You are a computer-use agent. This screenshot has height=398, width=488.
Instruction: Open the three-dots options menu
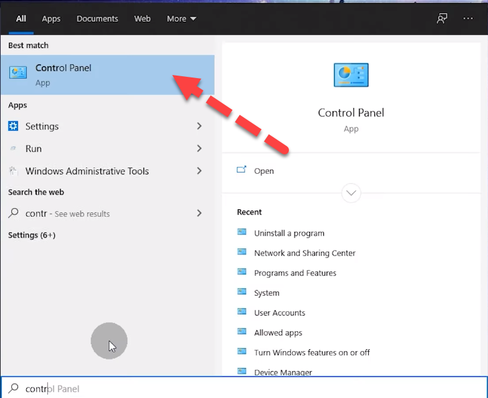pos(468,19)
